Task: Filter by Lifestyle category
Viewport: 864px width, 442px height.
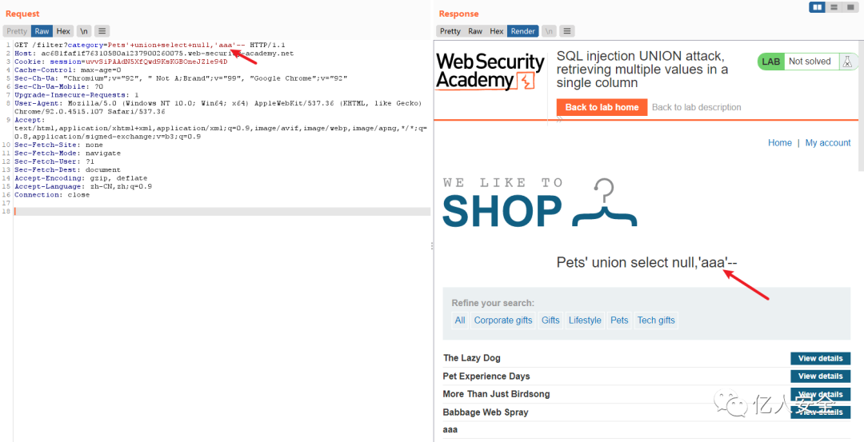Action: click(585, 321)
